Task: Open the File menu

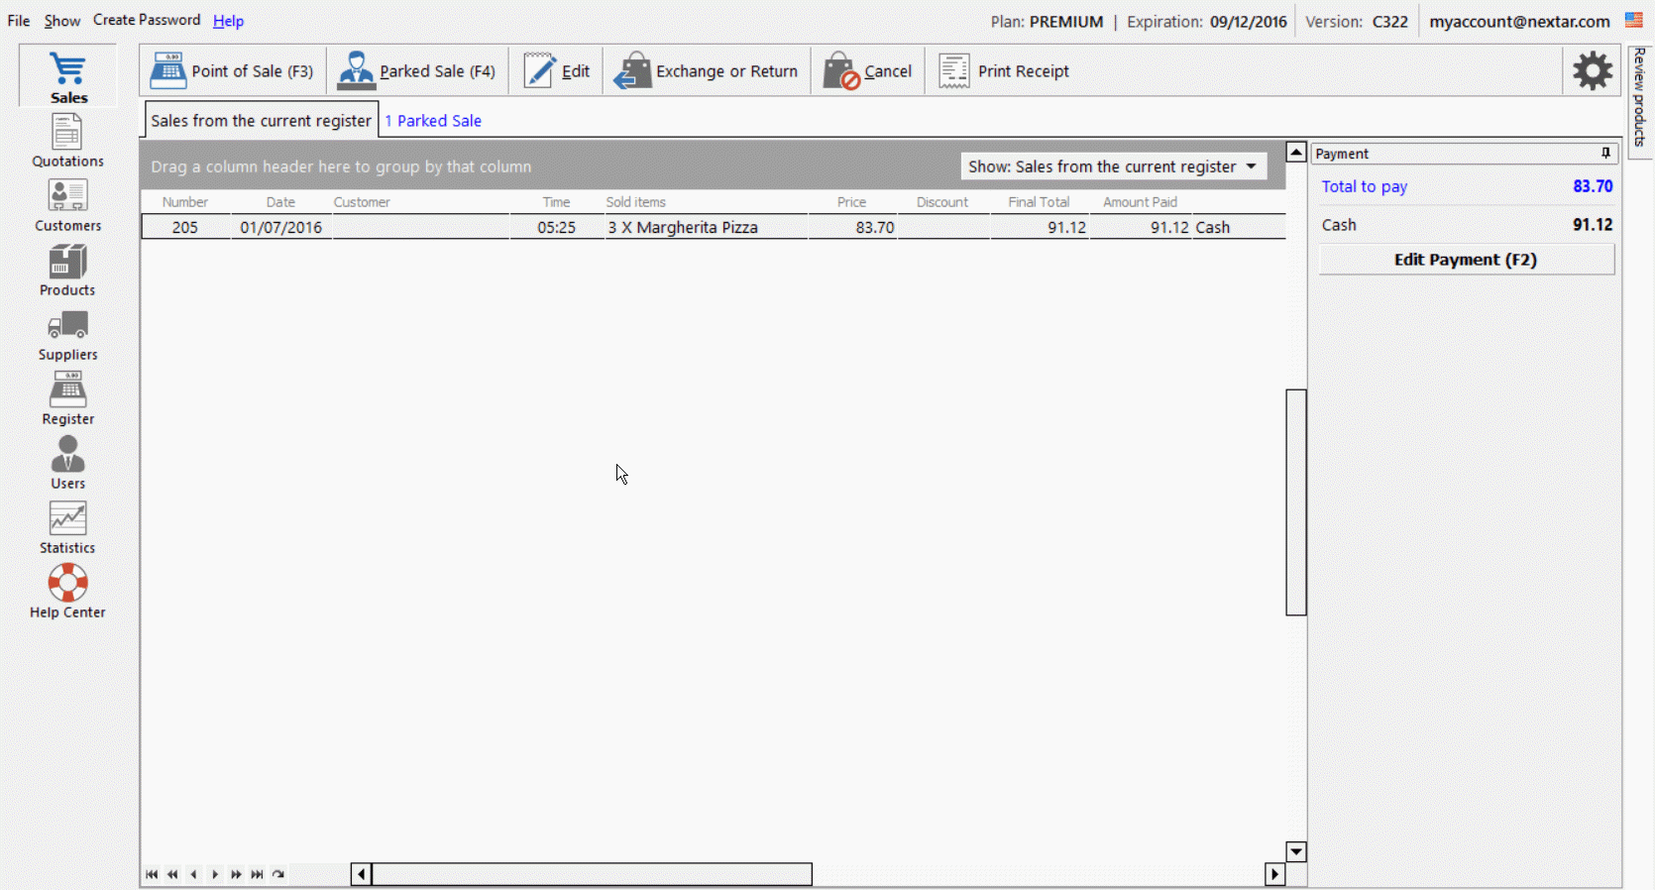Action: tap(19, 21)
